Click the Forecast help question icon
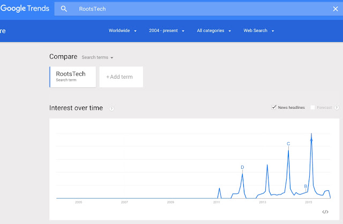The image size is (343, 224). 337,108
